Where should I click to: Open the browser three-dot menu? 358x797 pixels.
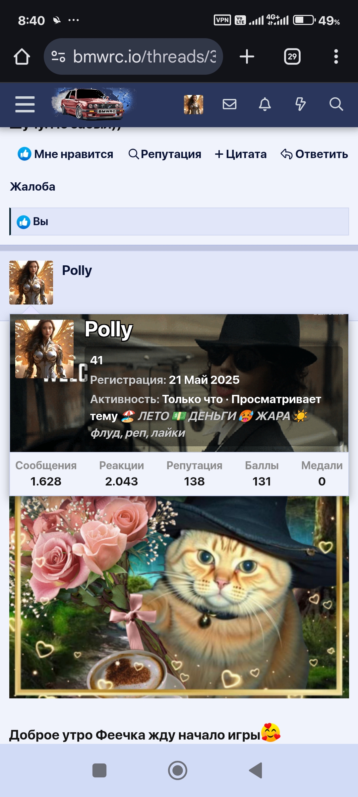(336, 56)
